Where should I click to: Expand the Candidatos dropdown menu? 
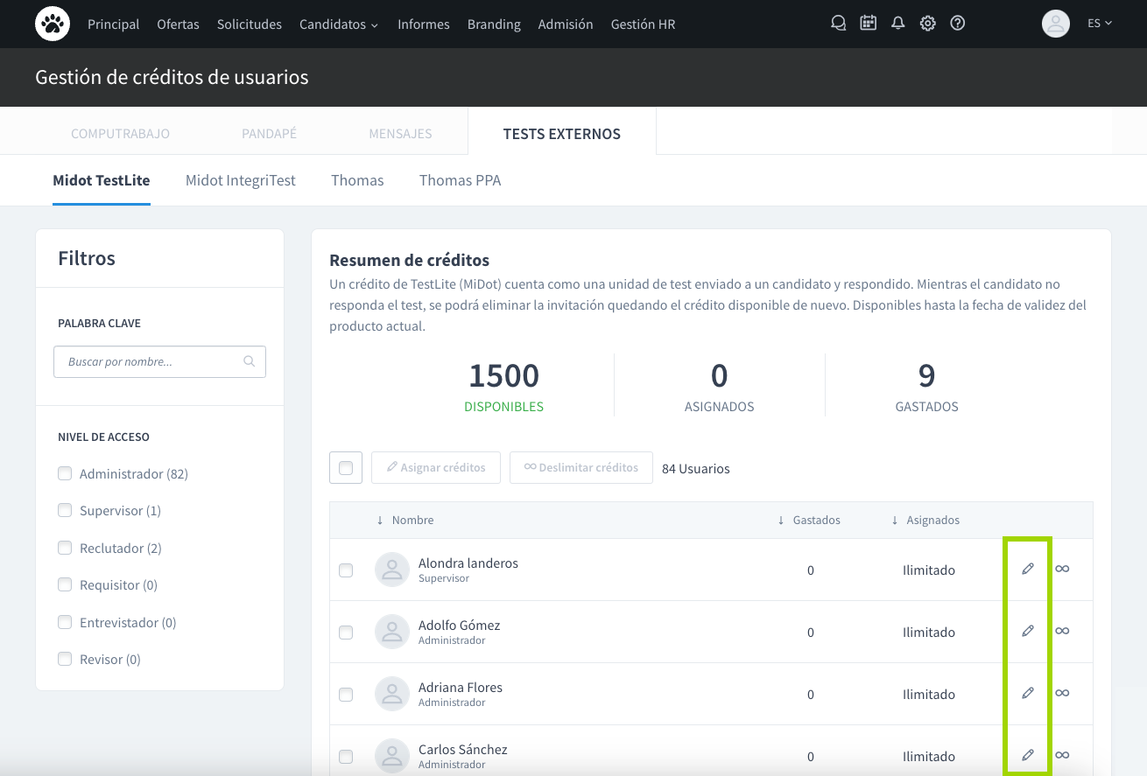[338, 24]
